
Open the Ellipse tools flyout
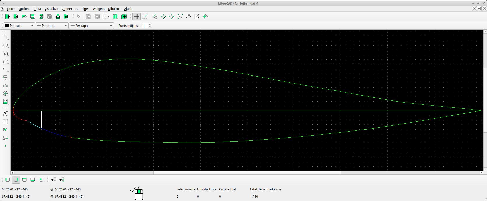[6, 62]
